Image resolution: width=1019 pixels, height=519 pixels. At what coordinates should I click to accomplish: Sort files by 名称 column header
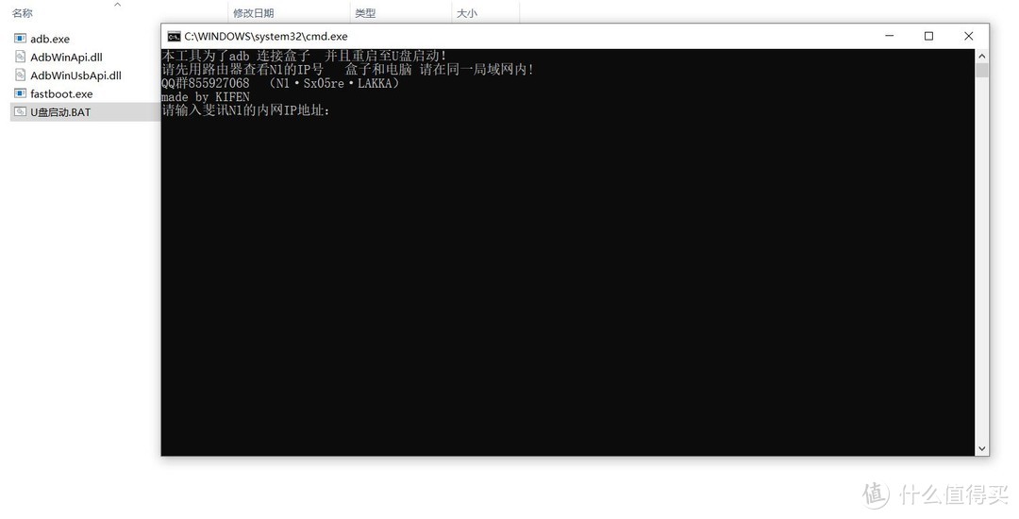(x=22, y=13)
